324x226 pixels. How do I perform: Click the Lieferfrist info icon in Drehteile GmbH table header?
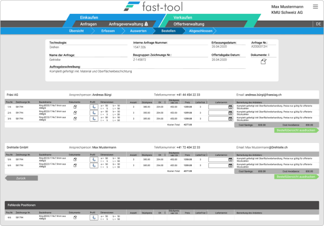[207, 155]
